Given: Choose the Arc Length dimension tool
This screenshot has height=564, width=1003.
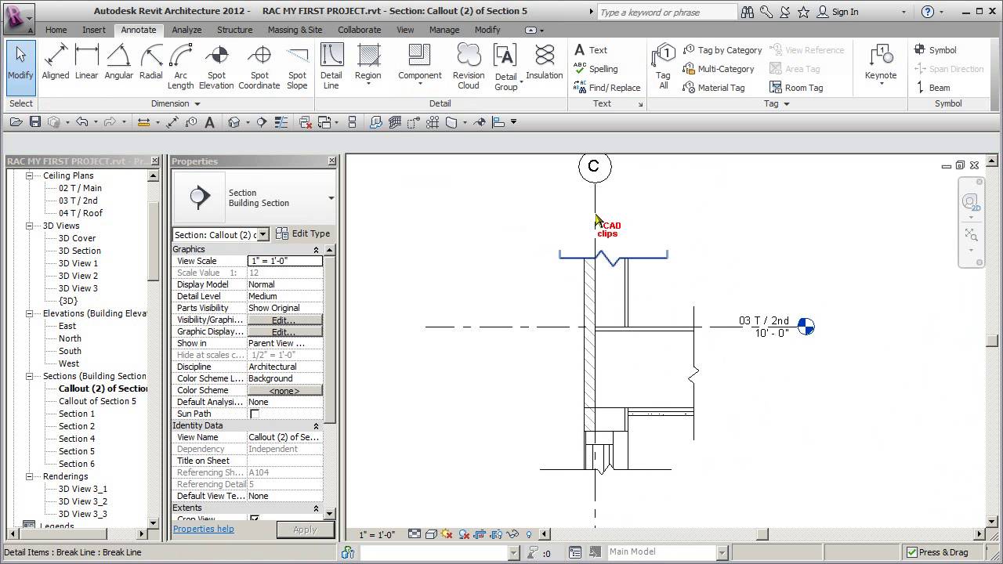Looking at the screenshot, I should [x=181, y=66].
